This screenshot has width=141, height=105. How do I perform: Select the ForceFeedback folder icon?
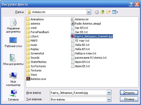[28, 32]
